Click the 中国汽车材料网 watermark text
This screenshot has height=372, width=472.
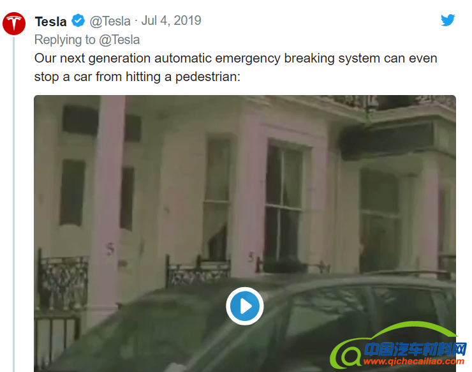point(415,349)
